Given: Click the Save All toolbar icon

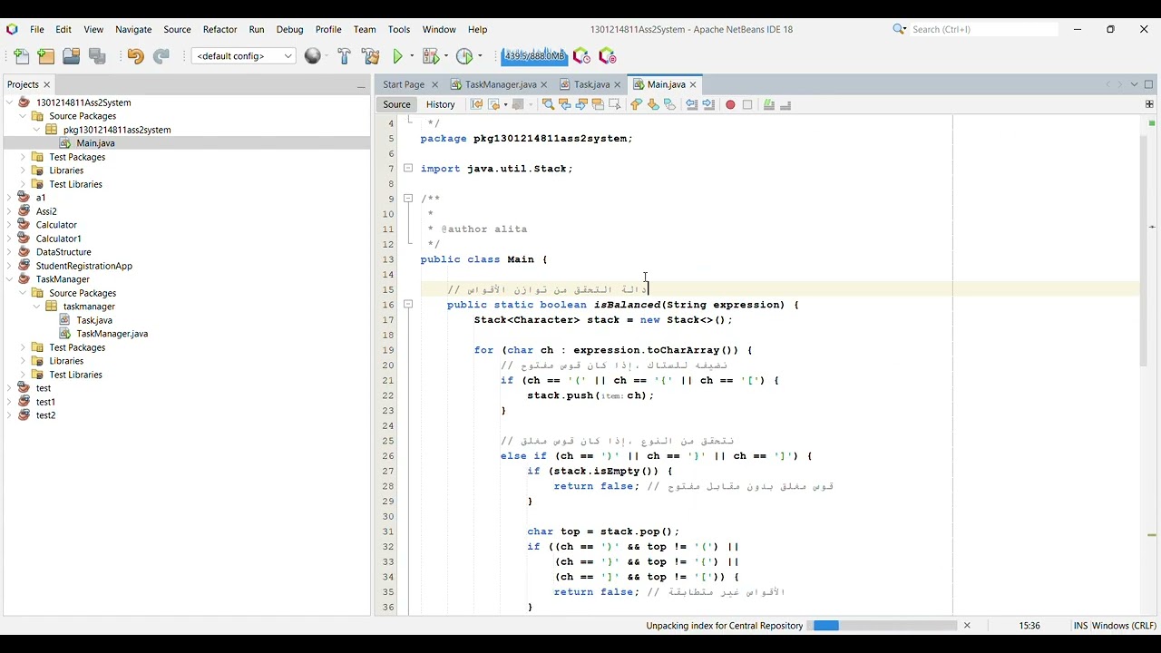Looking at the screenshot, I should (97, 56).
